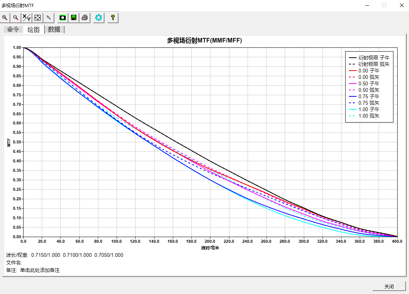Image resolution: width=409 pixels, height=294 pixels.
Task: Click wavelength value 0.7150/1.000
Action: pos(46,255)
